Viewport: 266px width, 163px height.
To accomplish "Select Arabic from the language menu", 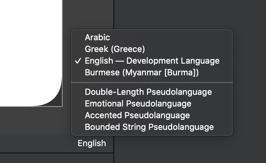I will pos(97,37).
